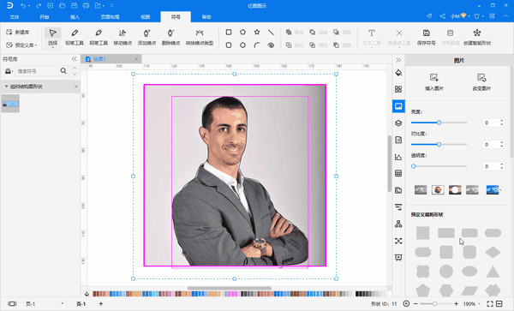Click Change Picture in the right panel
This screenshot has height=311, width=514.
pos(481,82)
